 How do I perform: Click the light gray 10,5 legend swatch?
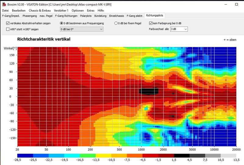coord(228,156)
